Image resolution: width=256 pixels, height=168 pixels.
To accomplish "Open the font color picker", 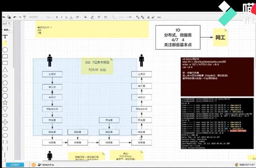I will [71, 17].
